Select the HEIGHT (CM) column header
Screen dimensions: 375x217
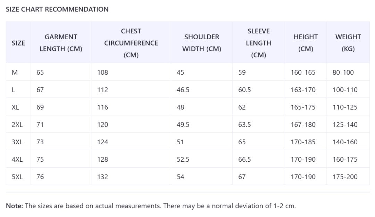(306, 43)
